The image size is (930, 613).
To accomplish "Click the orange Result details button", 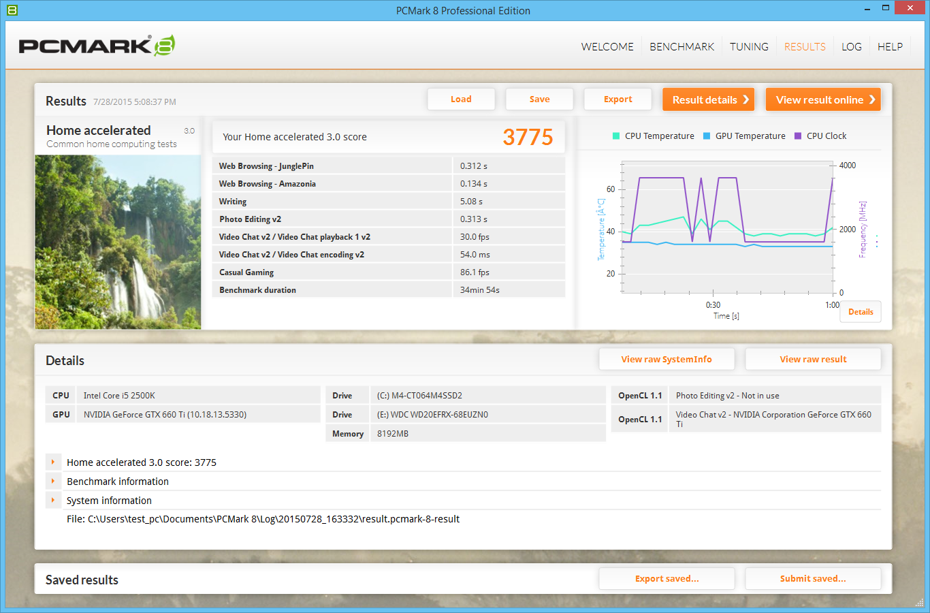I will point(708,99).
